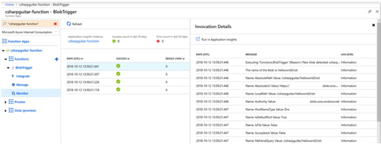Sort by RESULT CODE column
The height and width of the screenshot is (144, 381).
(x=175, y=58)
